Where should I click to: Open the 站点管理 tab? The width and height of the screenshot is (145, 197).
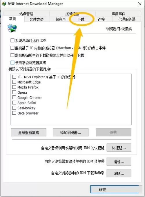26,14
